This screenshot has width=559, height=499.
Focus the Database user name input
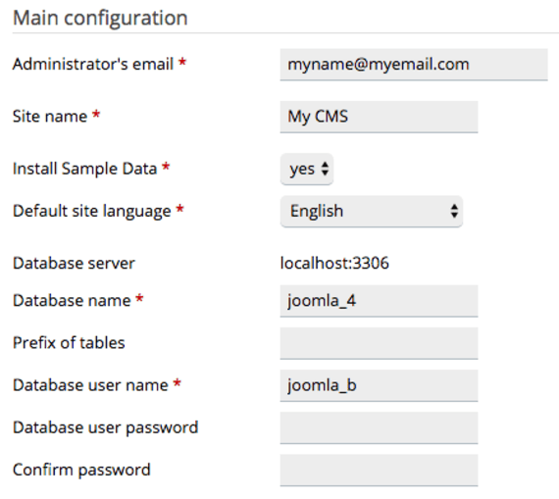pos(379,385)
